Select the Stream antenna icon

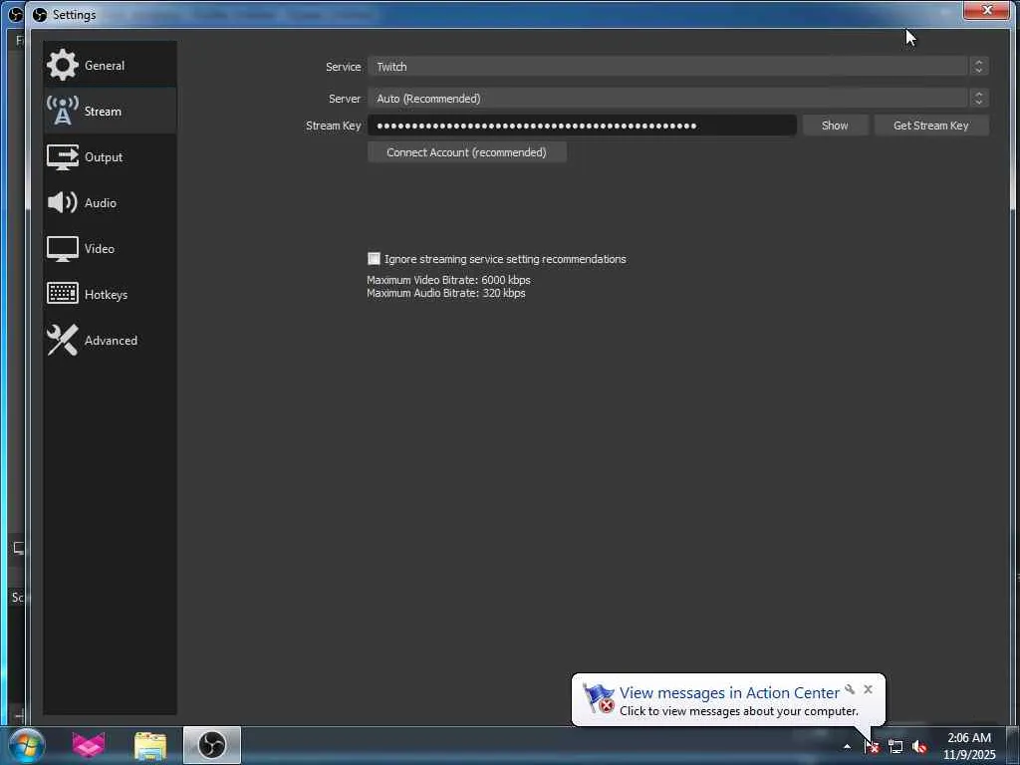(x=63, y=111)
